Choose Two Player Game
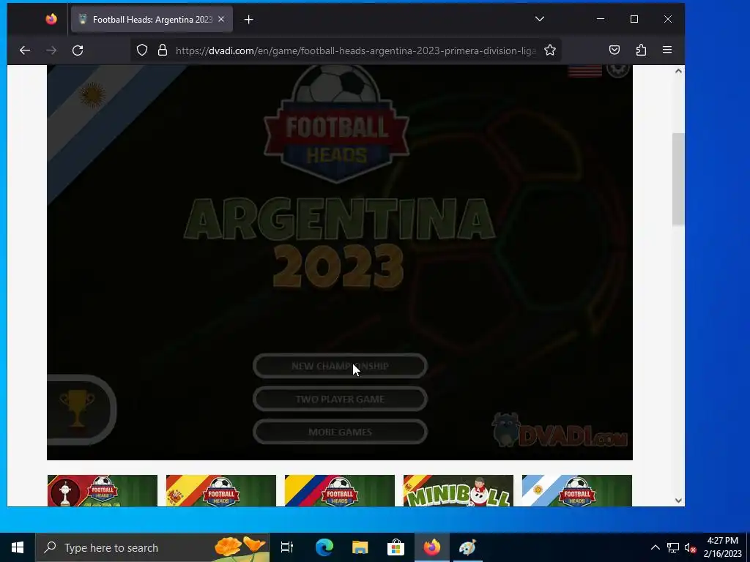Screen dimensions: 750x562 [x=340, y=399]
